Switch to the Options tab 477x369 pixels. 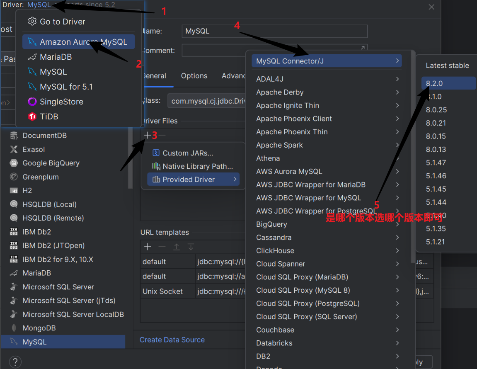coord(194,76)
